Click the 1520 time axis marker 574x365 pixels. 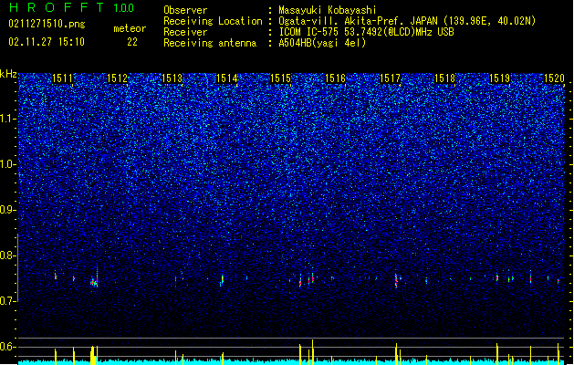click(554, 78)
